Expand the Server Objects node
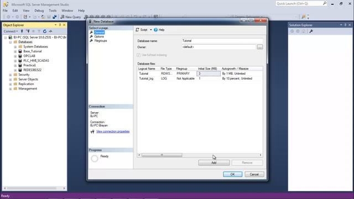The height and width of the screenshot is (199, 354). click(11, 80)
